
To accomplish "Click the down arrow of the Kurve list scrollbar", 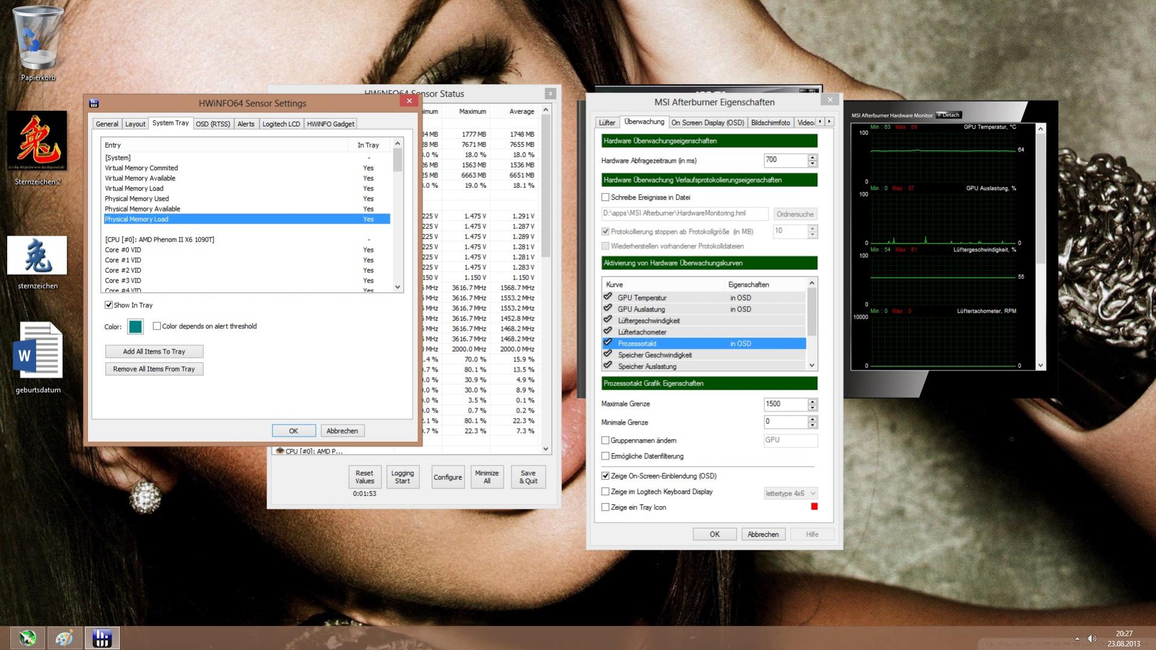I will pyautogui.click(x=812, y=365).
